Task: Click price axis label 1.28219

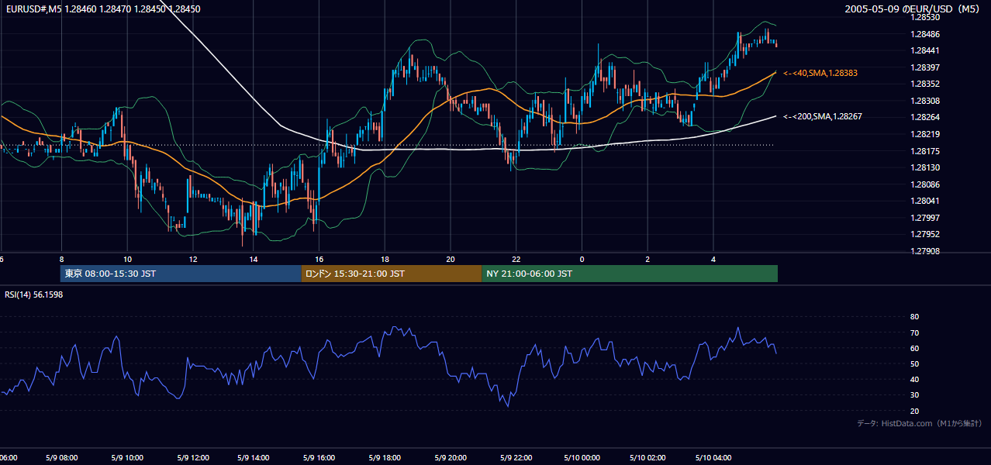Action: 924,134
